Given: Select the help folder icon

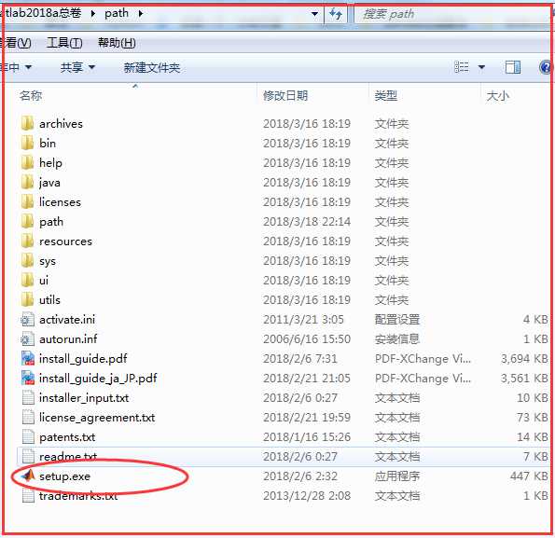Looking at the screenshot, I should click(28, 163).
